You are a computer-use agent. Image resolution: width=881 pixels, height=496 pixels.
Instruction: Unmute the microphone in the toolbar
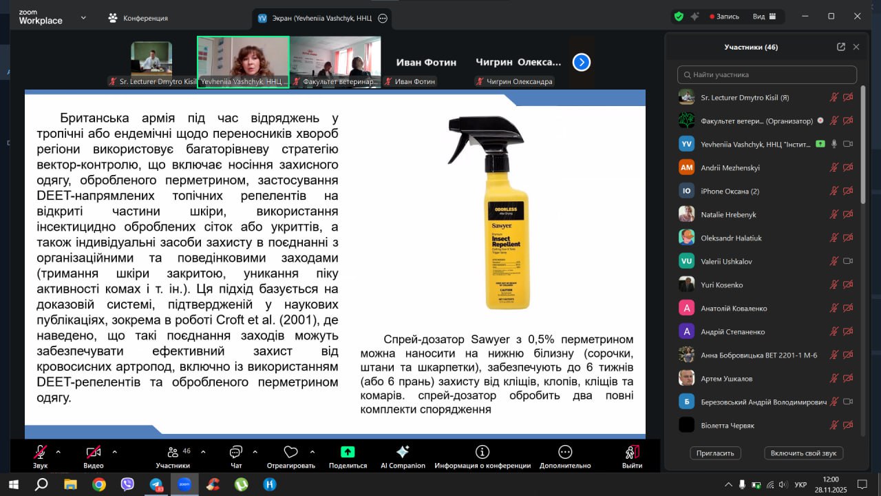pyautogui.click(x=41, y=452)
